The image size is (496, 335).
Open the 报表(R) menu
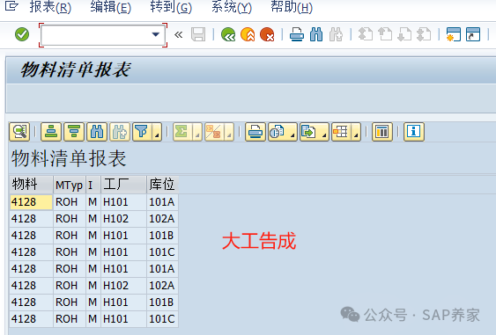50,7
